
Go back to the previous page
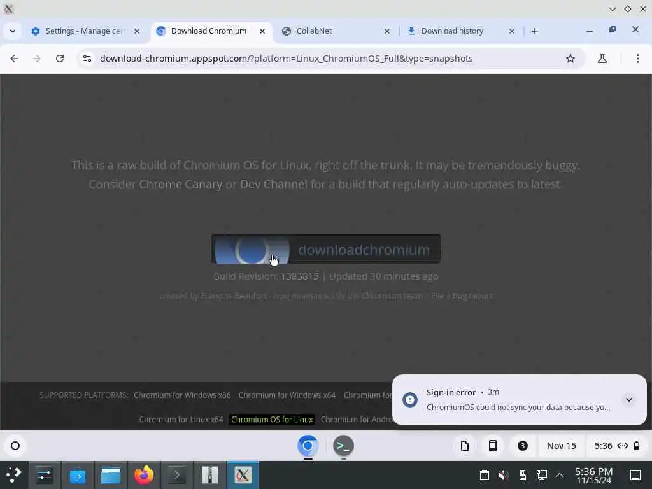tap(14, 59)
